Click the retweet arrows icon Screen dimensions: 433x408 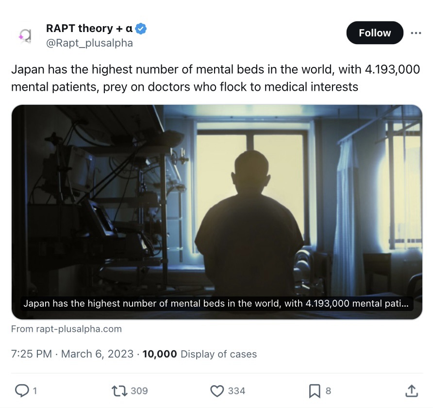click(119, 391)
